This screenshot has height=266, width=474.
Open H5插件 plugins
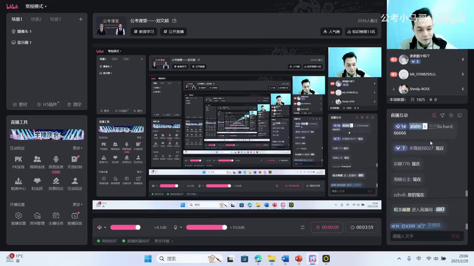click(x=47, y=105)
